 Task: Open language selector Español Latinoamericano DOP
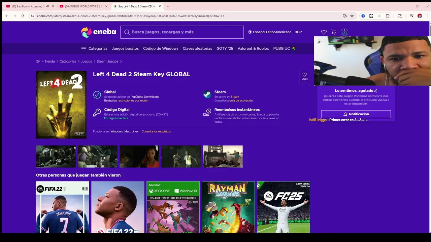pos(275,32)
